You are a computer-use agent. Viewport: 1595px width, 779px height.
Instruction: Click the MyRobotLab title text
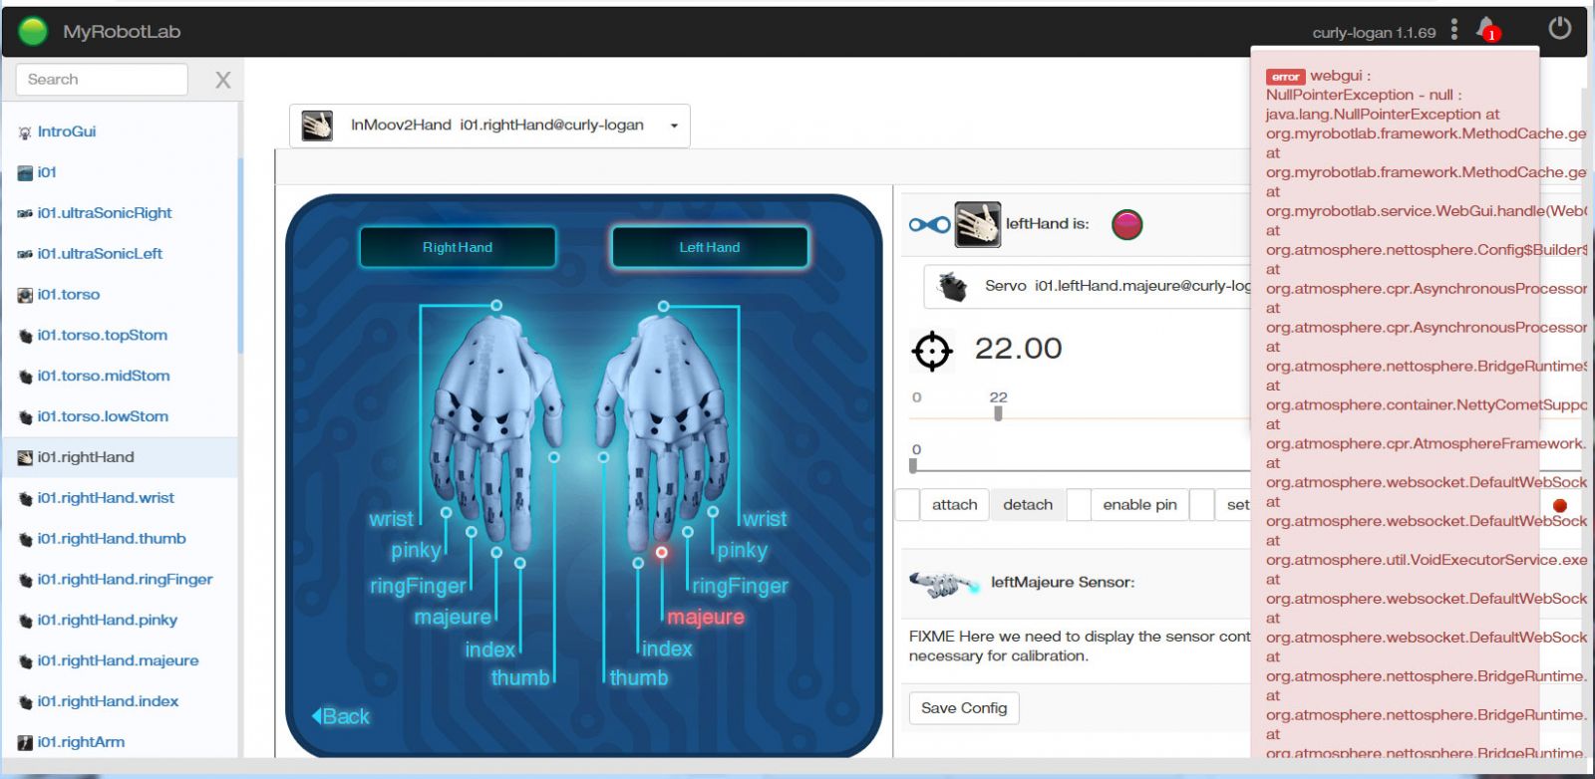(x=122, y=32)
